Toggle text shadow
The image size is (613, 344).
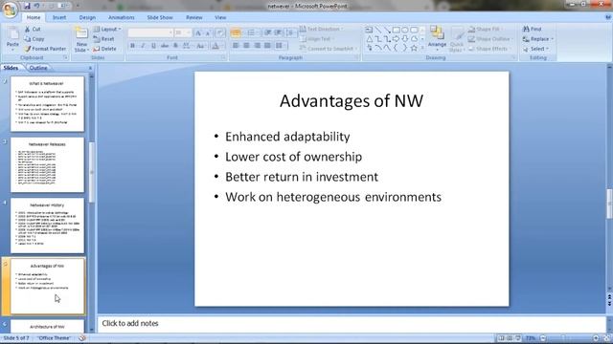pos(175,46)
